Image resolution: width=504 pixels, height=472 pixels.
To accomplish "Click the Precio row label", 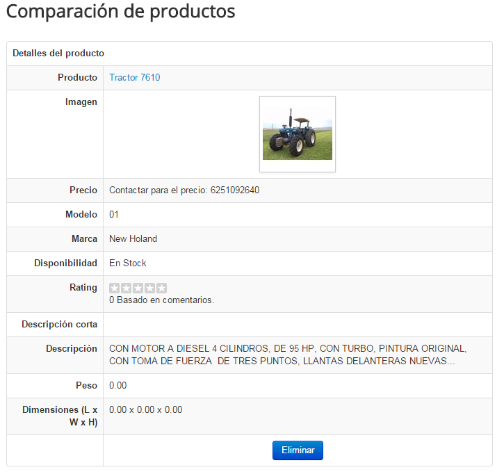I will pos(83,190).
